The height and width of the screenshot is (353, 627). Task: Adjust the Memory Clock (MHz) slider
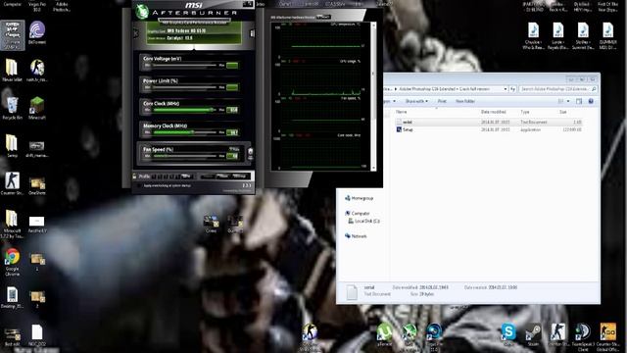click(x=185, y=132)
